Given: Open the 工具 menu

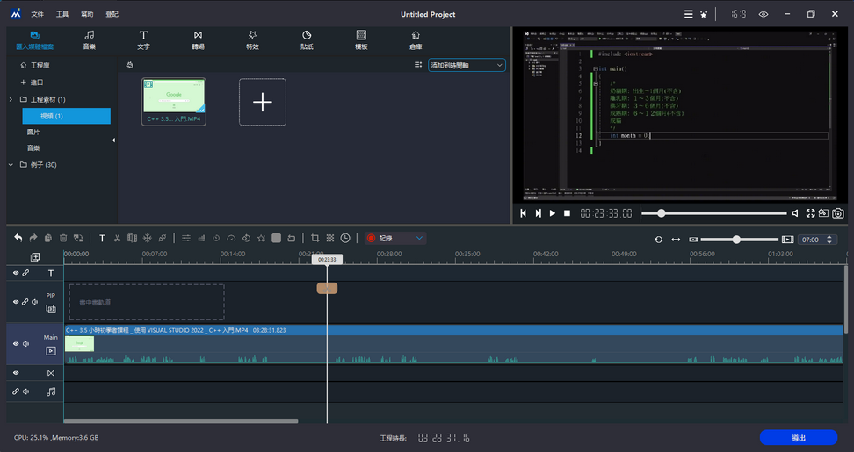Looking at the screenshot, I should [62, 14].
